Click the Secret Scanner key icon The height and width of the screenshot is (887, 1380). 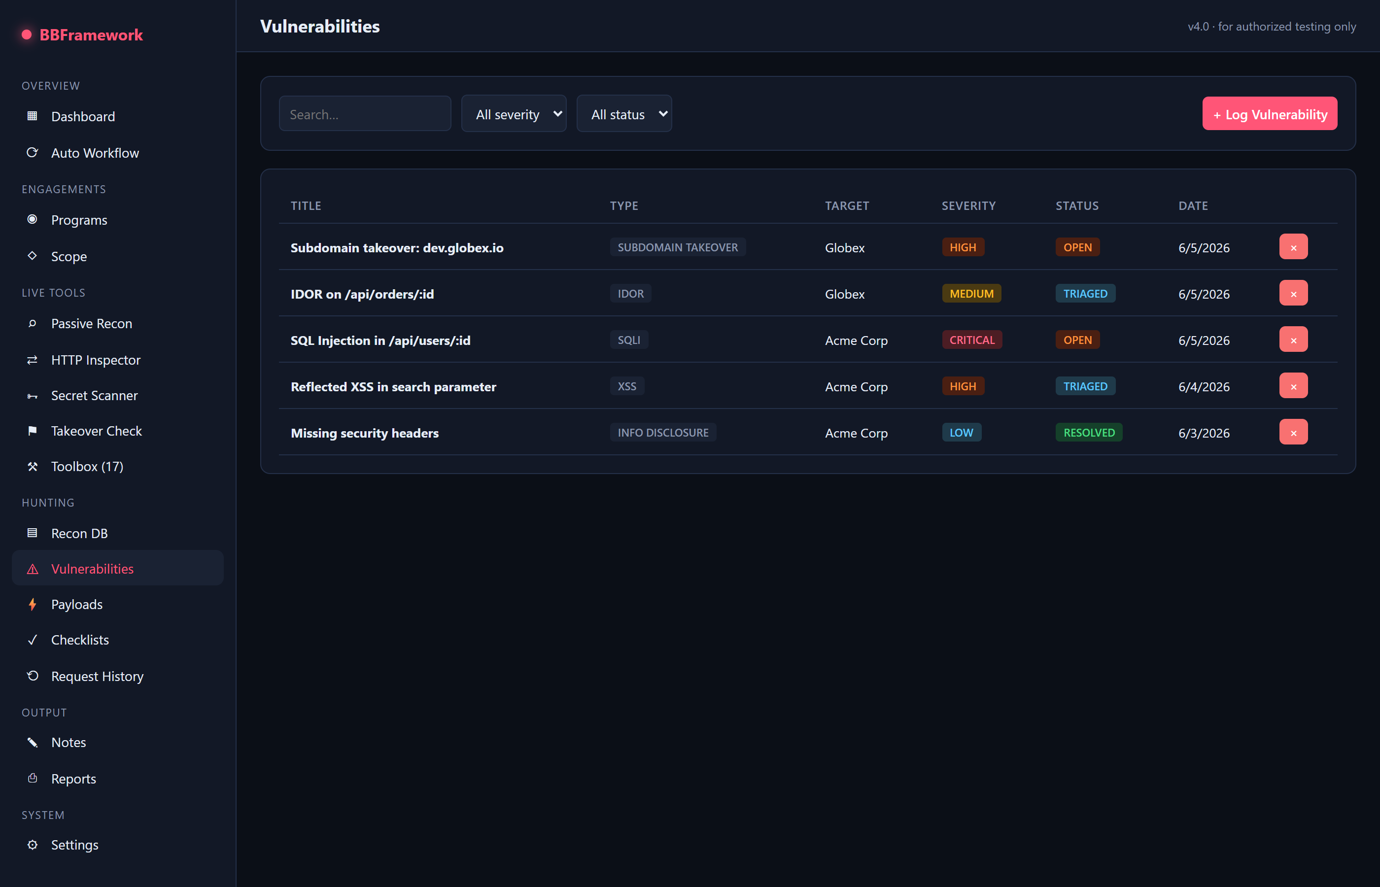coord(32,396)
